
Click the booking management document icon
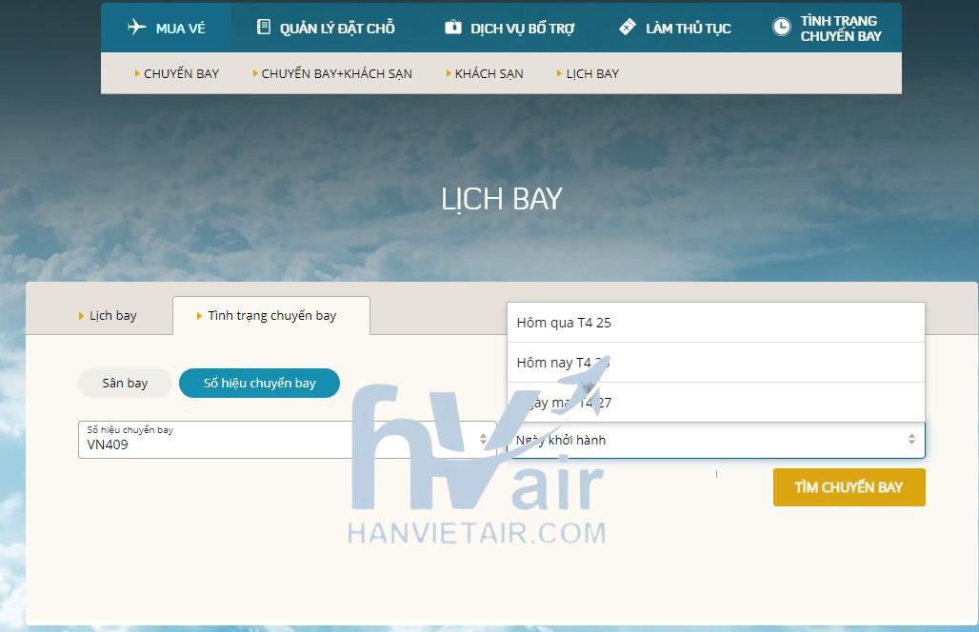pos(264,28)
